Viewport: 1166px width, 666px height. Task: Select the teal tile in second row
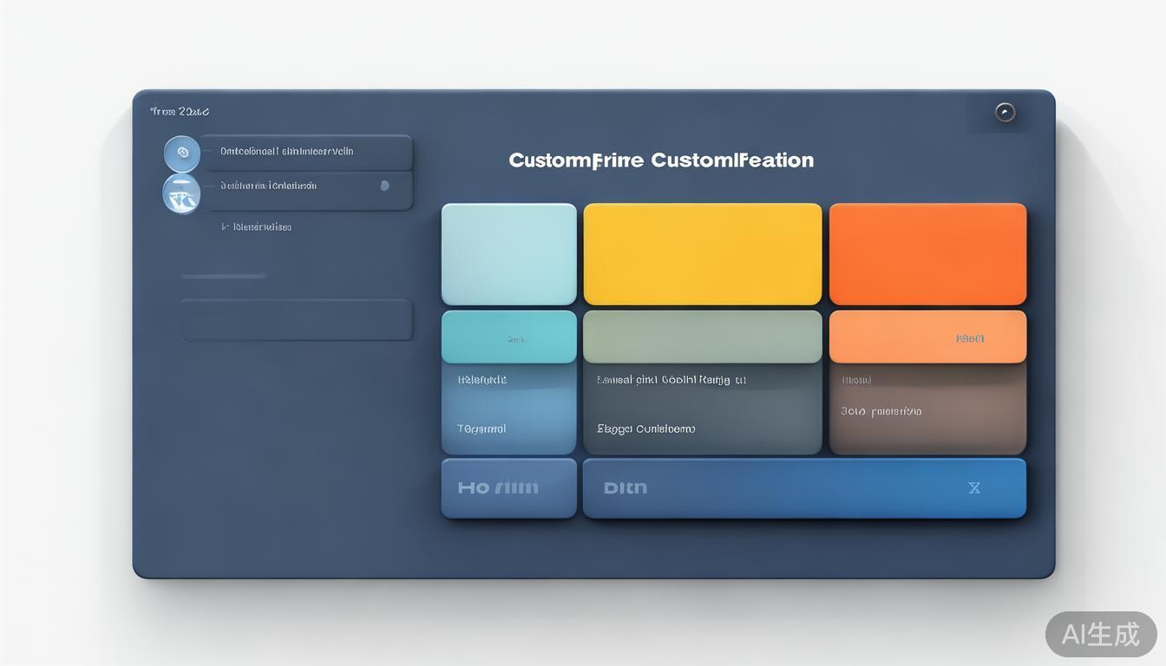tap(508, 337)
